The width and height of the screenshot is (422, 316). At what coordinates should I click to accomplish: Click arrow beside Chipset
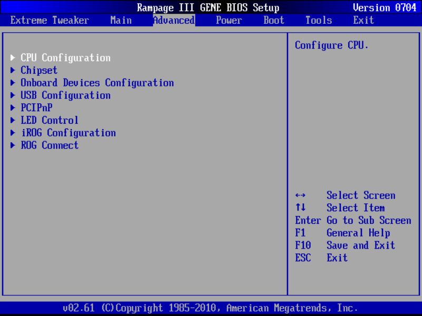click(13, 70)
